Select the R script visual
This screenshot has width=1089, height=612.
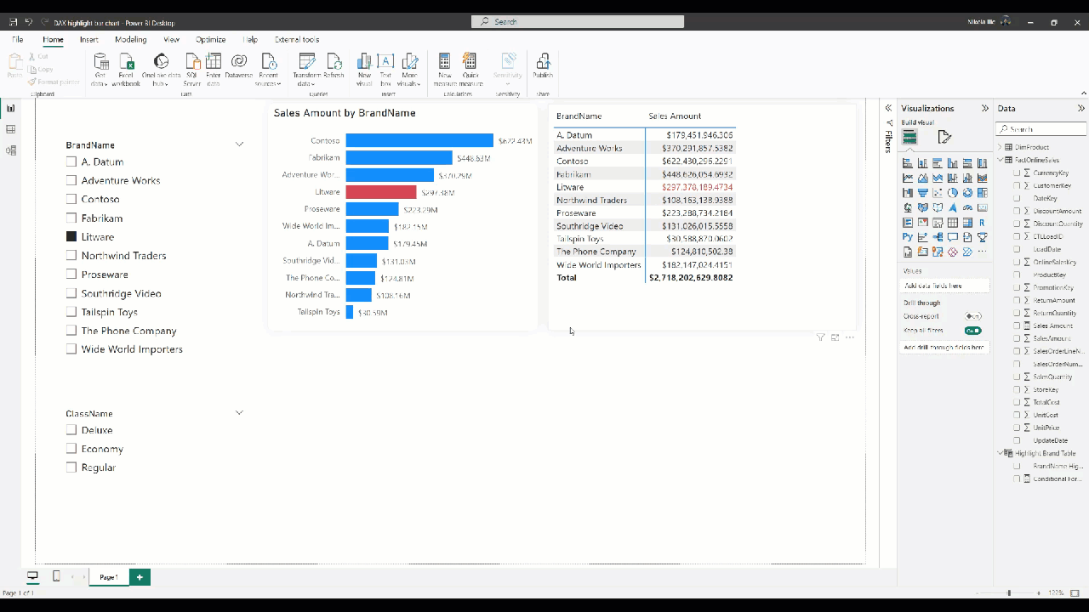[982, 223]
